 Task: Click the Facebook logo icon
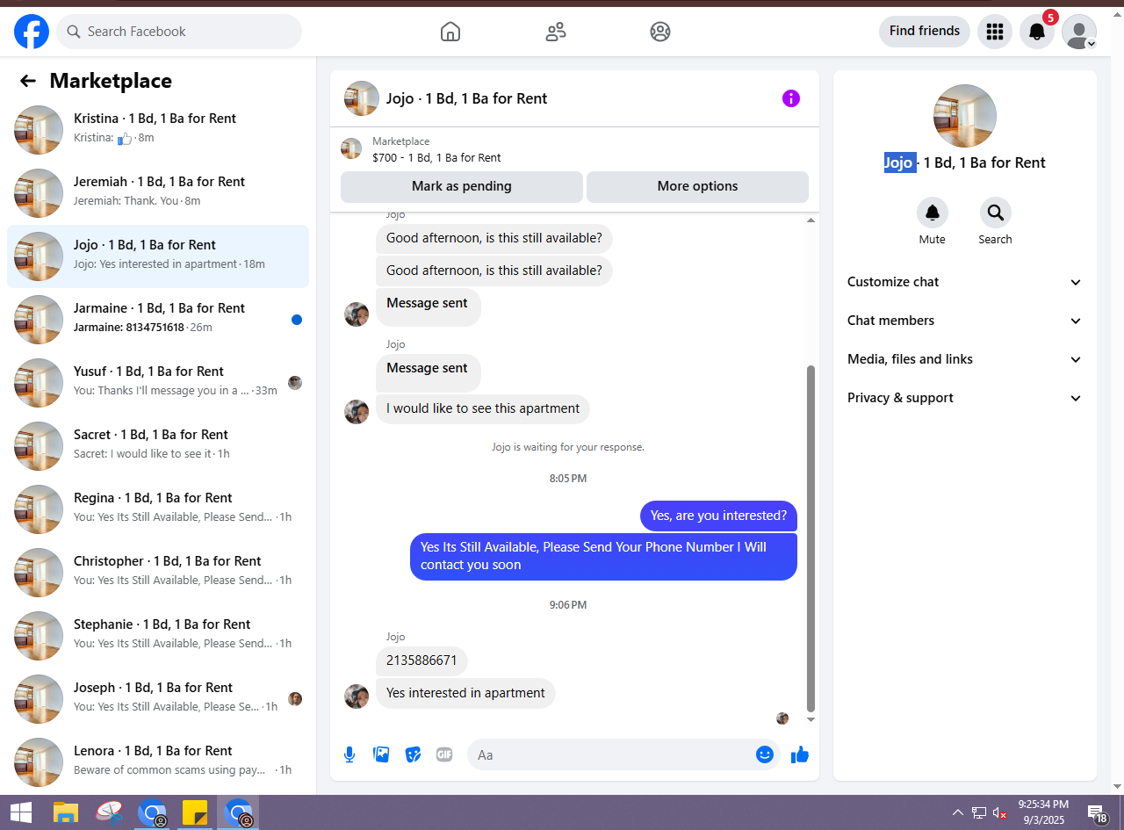pyautogui.click(x=32, y=32)
